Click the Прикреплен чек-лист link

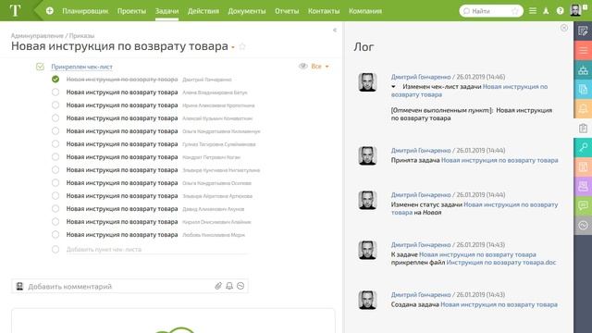coord(82,67)
